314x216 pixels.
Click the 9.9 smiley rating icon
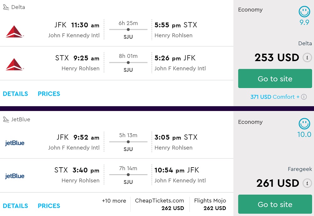[x=304, y=12]
